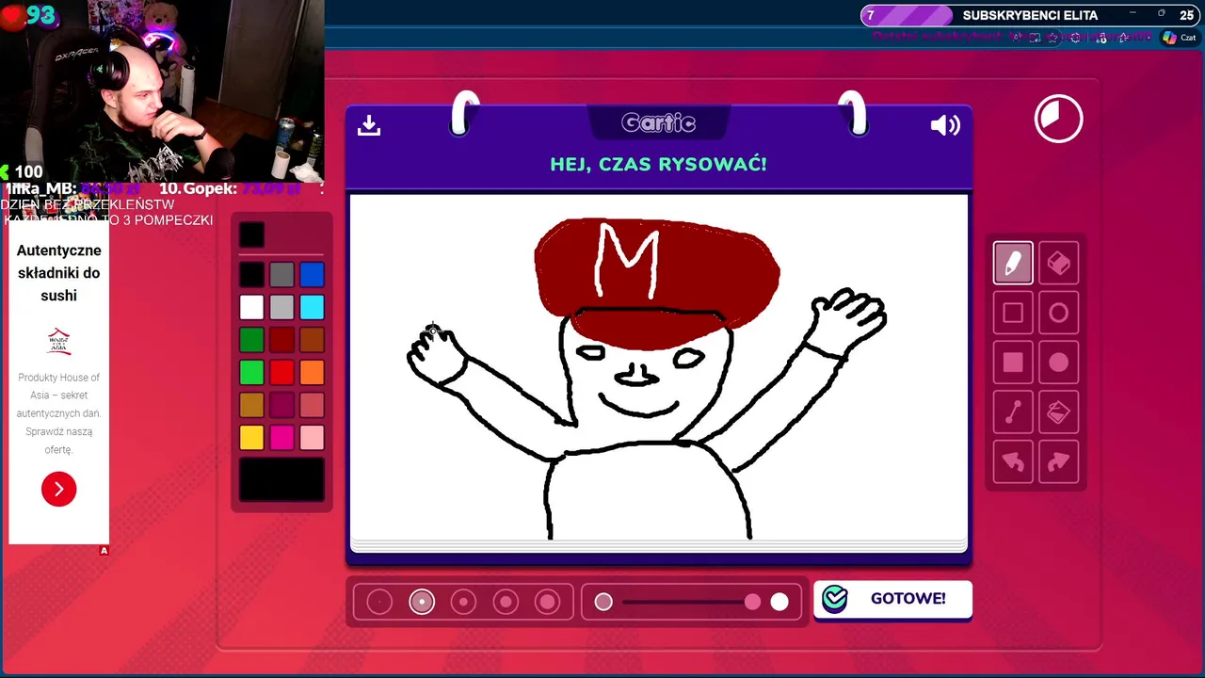1205x678 pixels.
Task: Click the opacity slider track
Action: (691, 602)
